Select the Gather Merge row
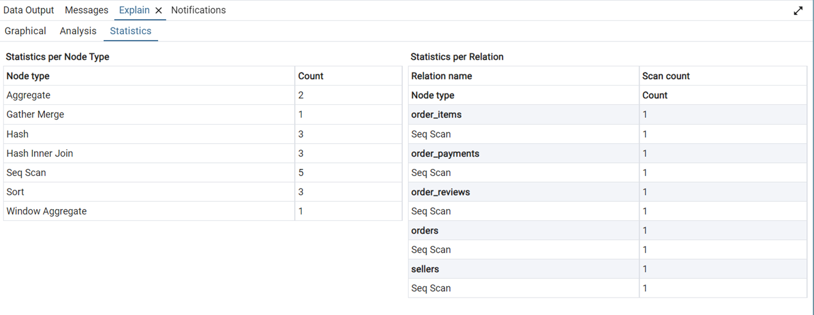The image size is (814, 315). pos(35,114)
